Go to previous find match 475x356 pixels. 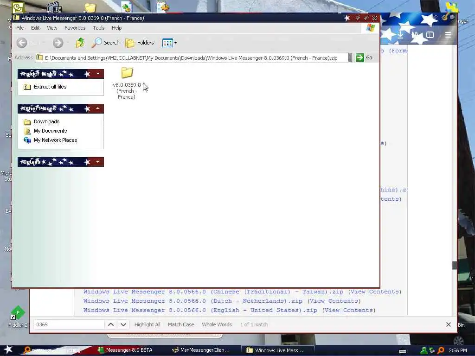(x=111, y=324)
